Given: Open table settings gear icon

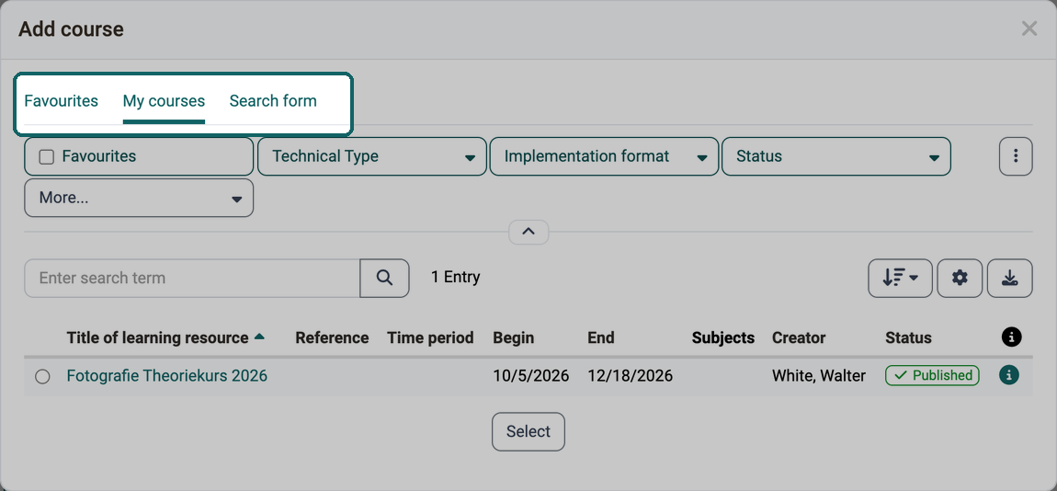Looking at the screenshot, I should tap(960, 278).
